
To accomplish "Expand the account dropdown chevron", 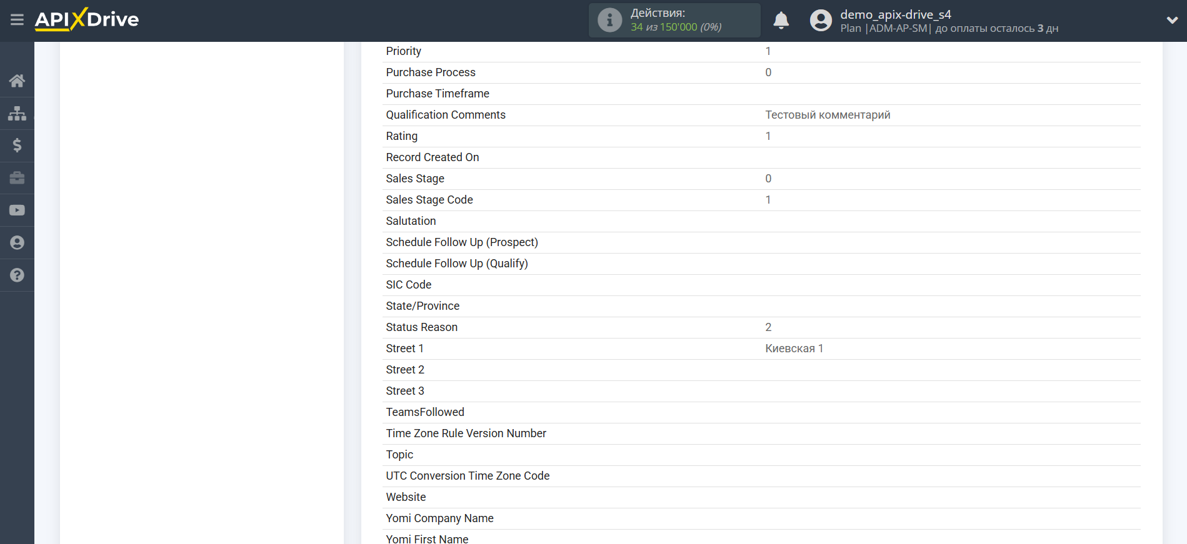I will pyautogui.click(x=1172, y=21).
